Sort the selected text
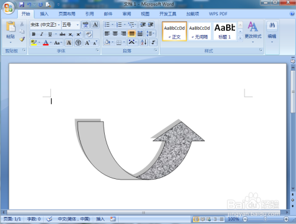296x224 pixels. pyautogui.click(x=144, y=42)
